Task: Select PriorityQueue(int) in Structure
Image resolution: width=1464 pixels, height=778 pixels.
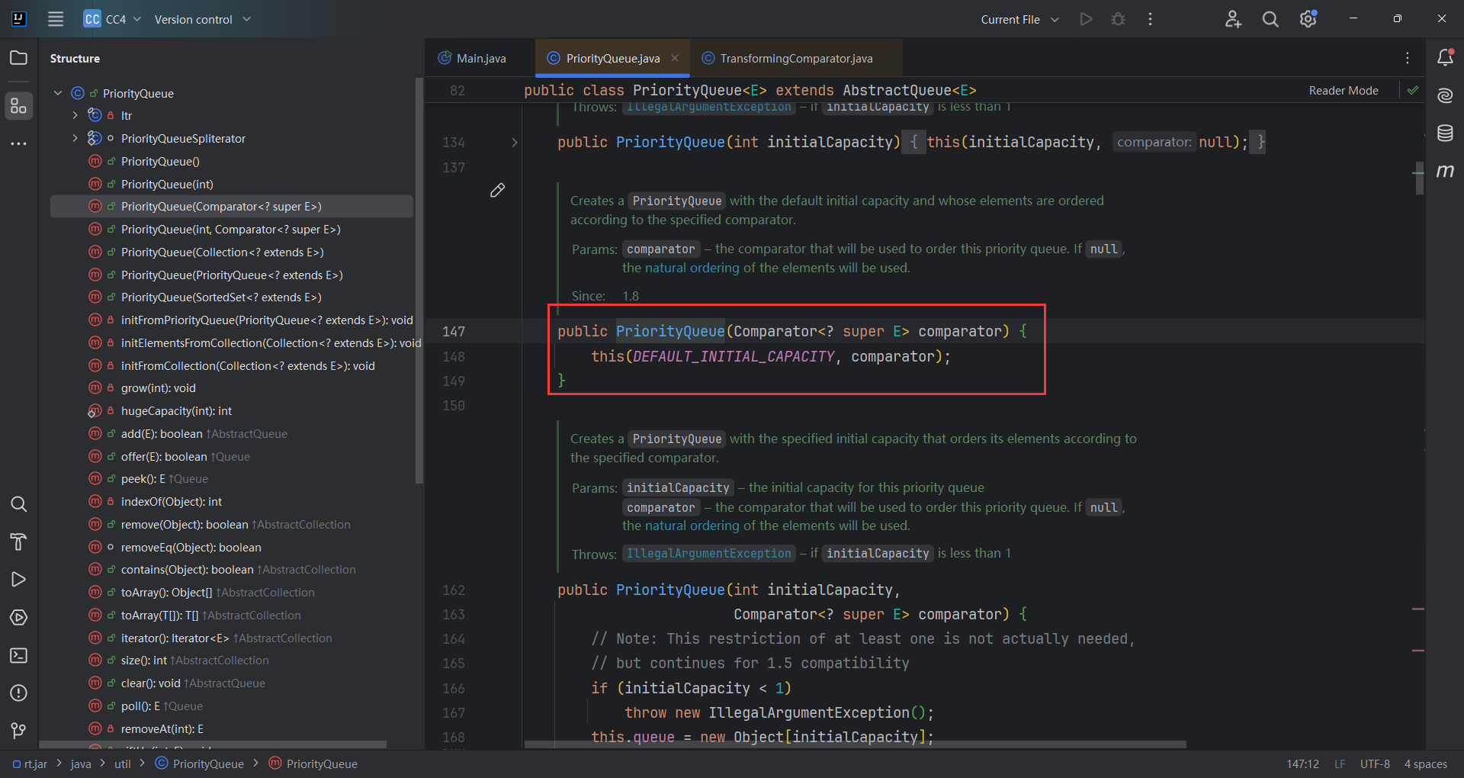Action: [x=167, y=184]
